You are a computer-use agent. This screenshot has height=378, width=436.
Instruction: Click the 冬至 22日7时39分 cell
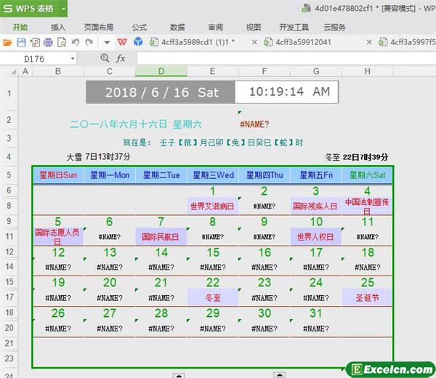point(357,157)
